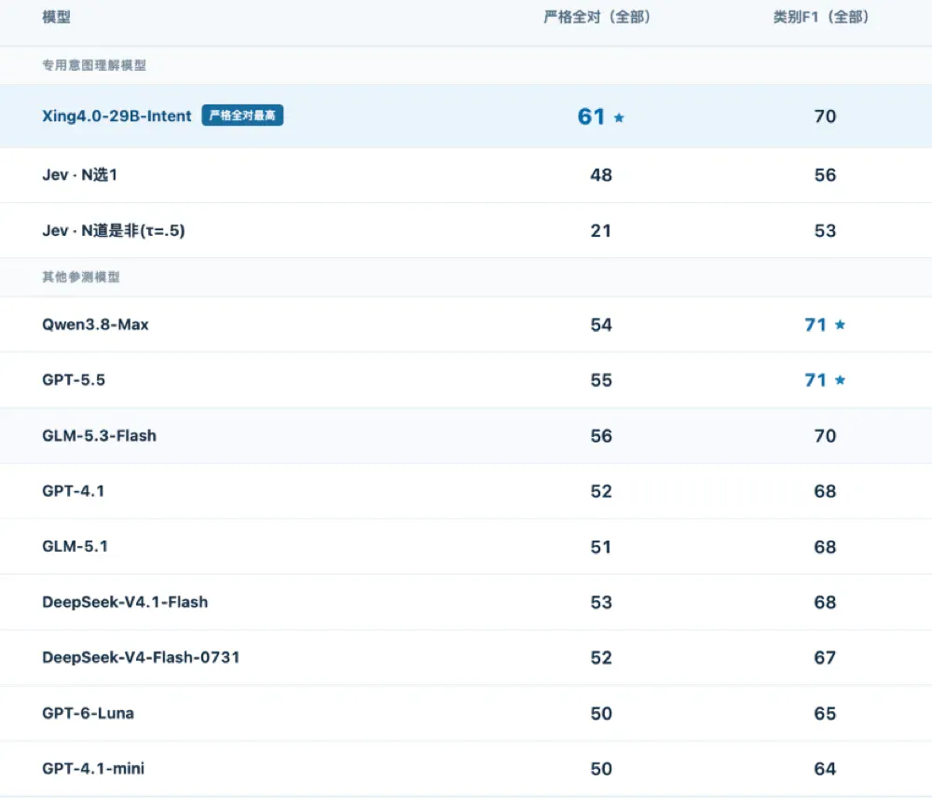Click the GPT-6-Luna model name
932x809 pixels.
pos(88,713)
